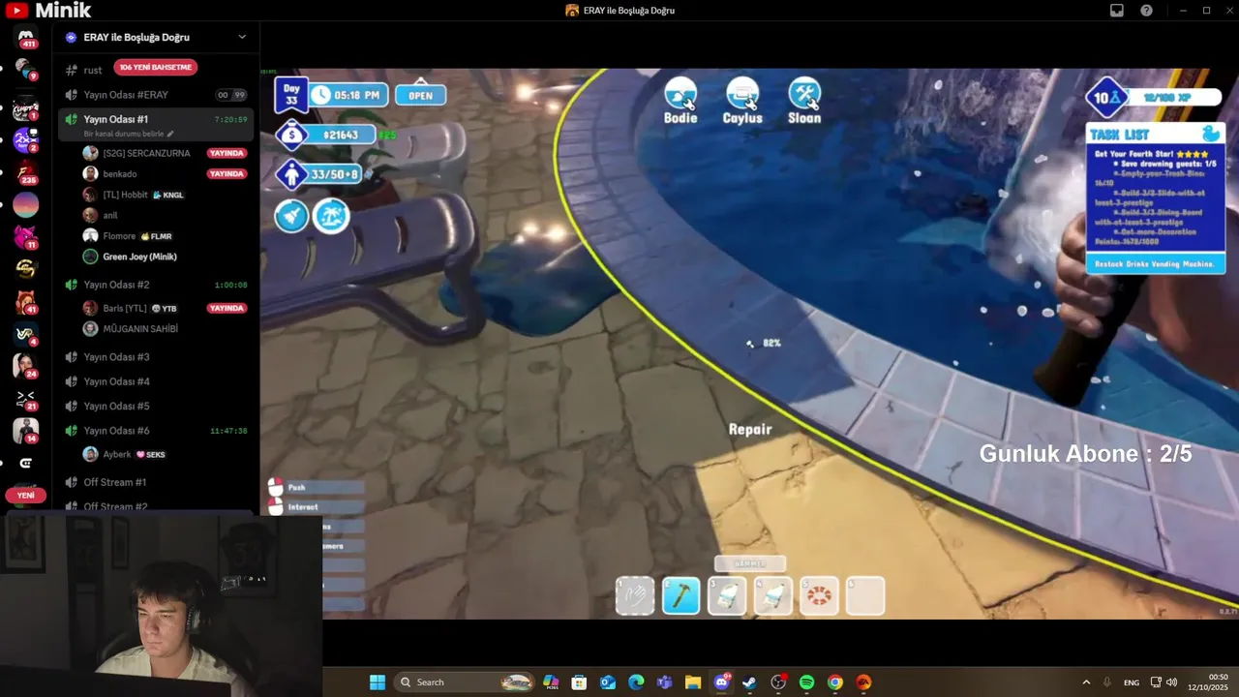
Task: Open benkado's user entry
Action: click(120, 174)
